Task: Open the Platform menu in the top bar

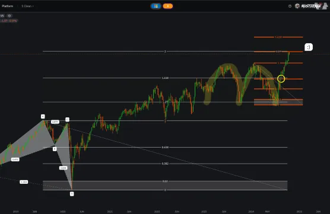Action: [7, 6]
